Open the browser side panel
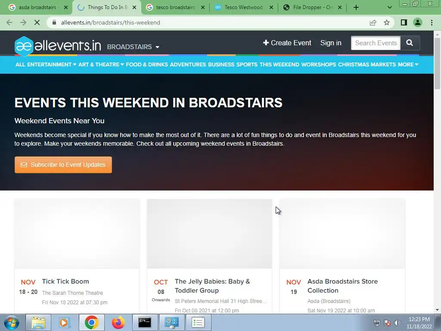This screenshot has height=331, width=441. point(404,22)
